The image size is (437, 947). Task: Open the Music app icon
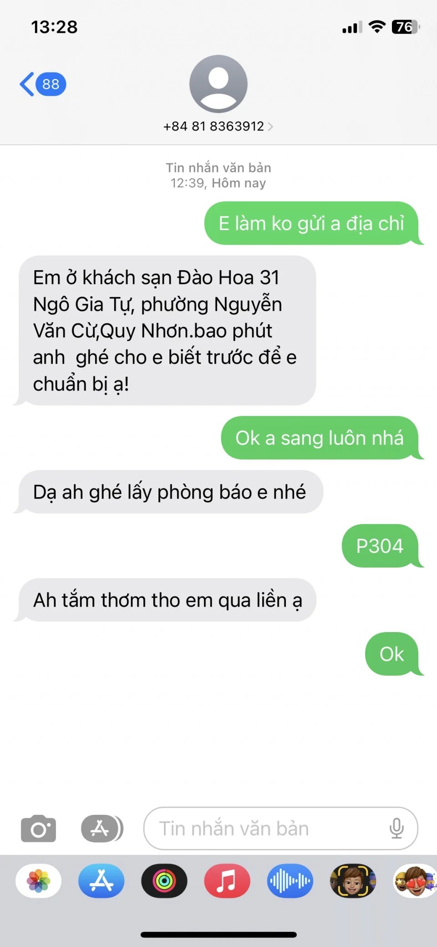coord(227,880)
